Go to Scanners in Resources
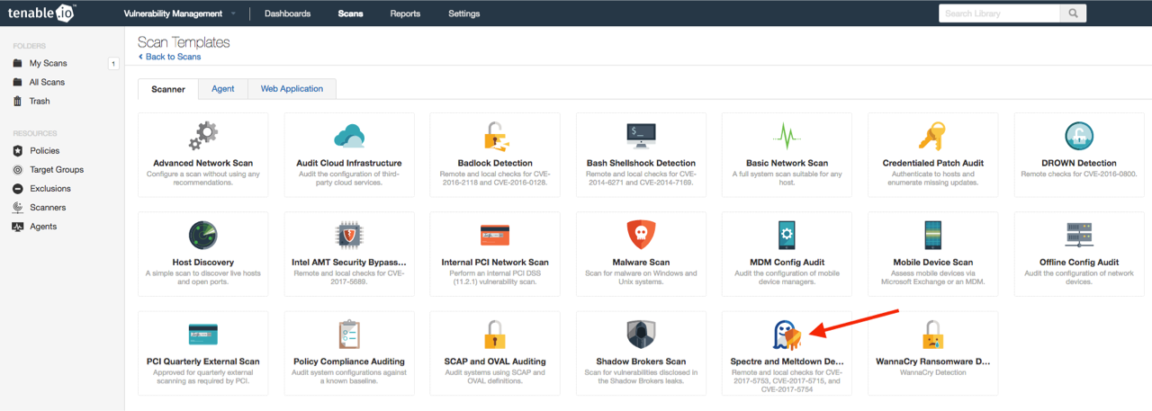1152x411 pixels. (x=48, y=207)
